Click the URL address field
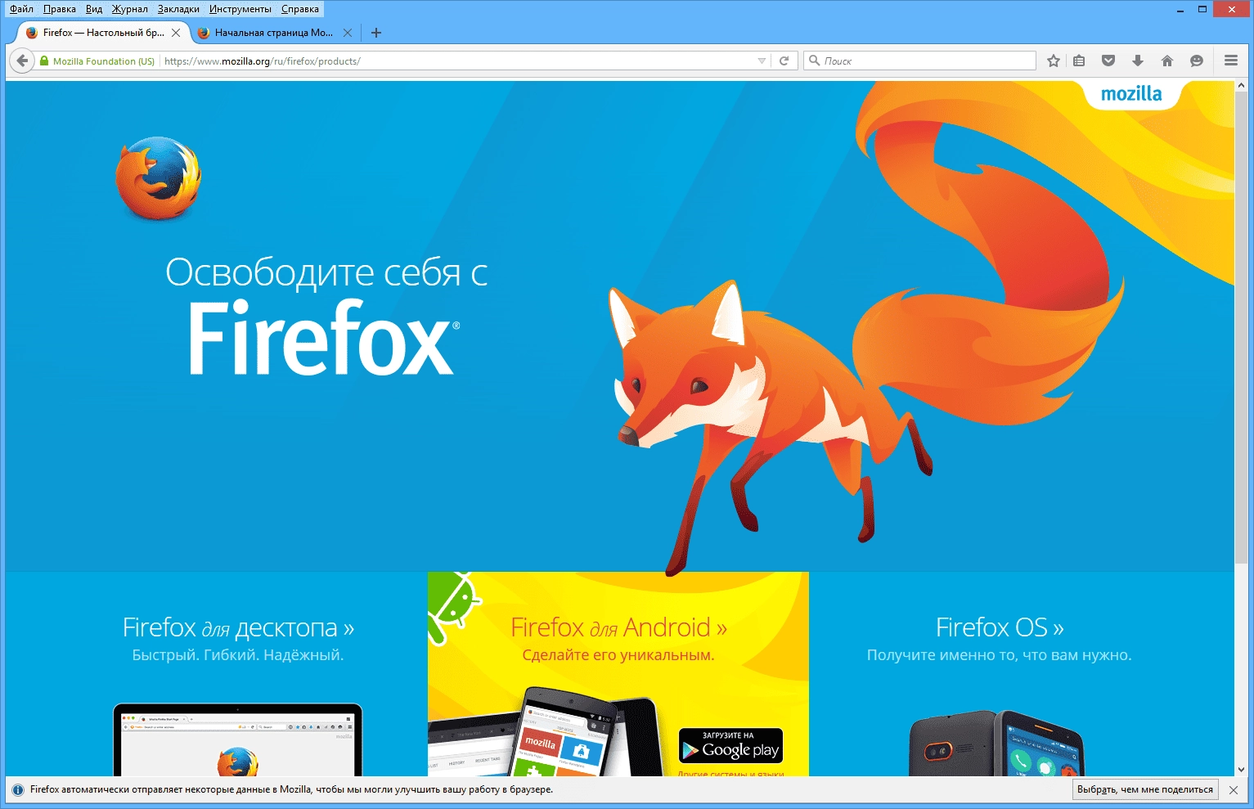 click(458, 61)
